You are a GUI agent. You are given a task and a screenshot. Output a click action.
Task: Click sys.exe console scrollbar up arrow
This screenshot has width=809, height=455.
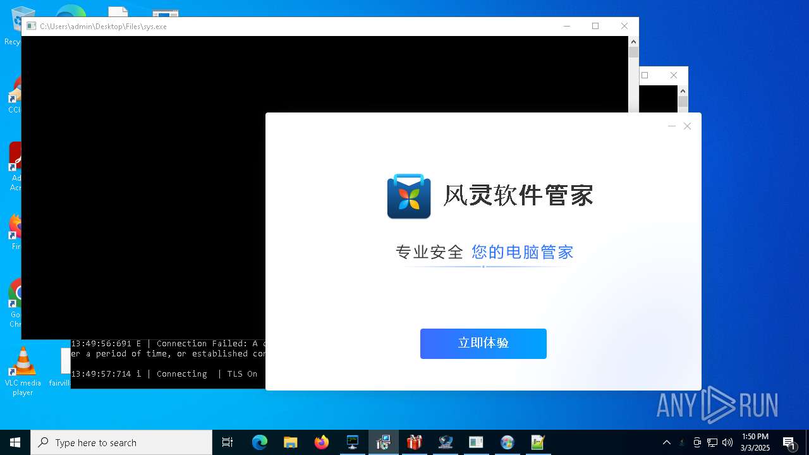point(633,41)
